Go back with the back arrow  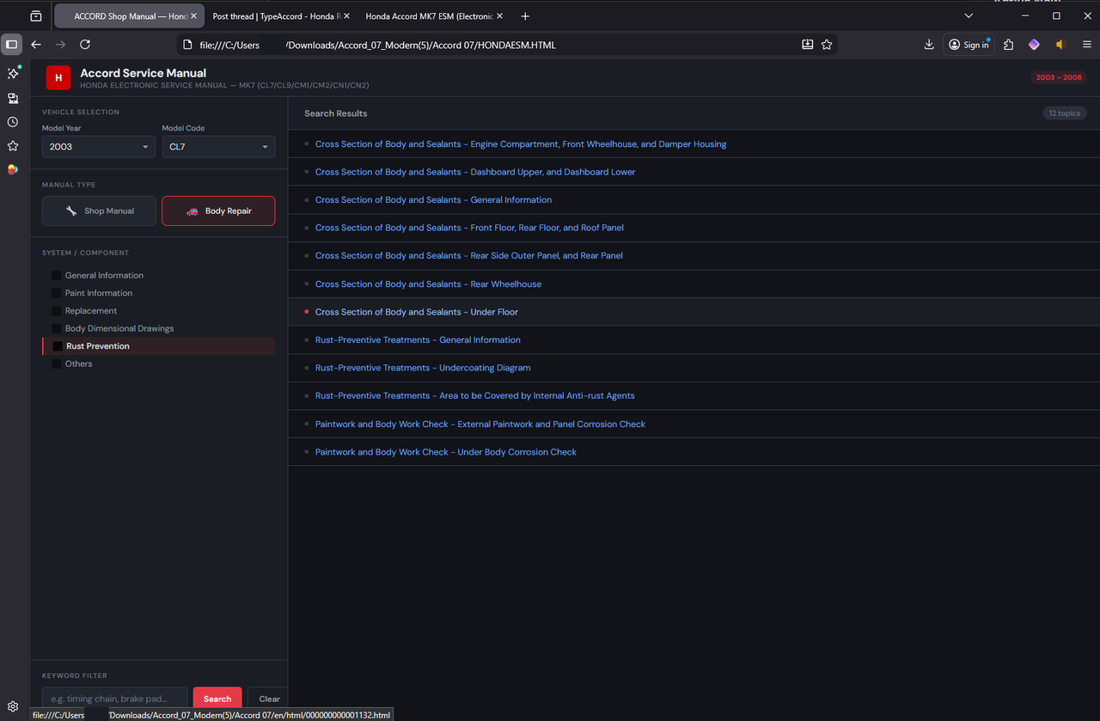point(36,45)
